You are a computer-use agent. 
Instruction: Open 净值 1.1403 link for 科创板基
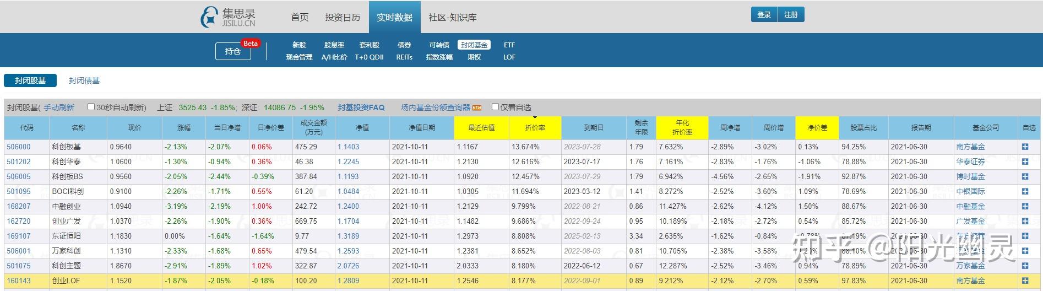(349, 147)
